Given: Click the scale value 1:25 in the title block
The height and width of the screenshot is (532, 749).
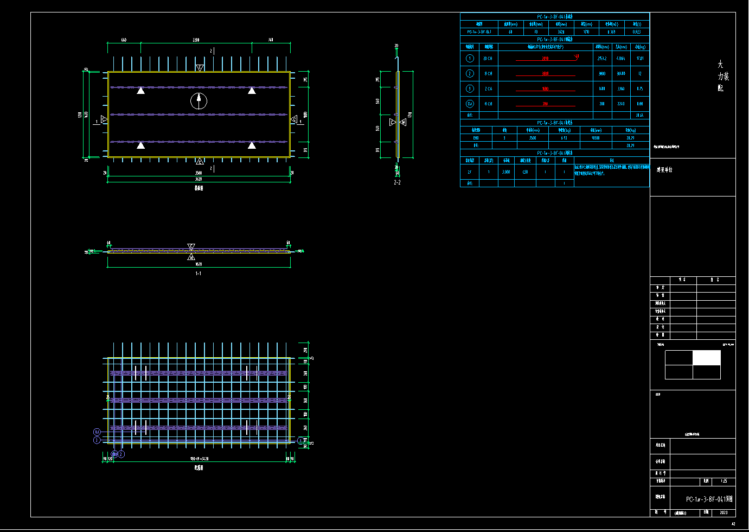Looking at the screenshot, I should (x=724, y=481).
